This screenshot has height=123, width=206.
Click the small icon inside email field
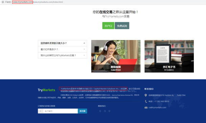click(41, 111)
